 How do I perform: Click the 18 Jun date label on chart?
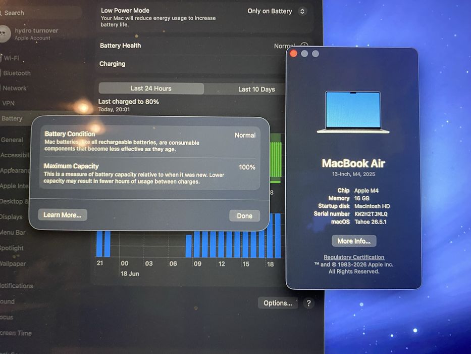[x=130, y=274]
